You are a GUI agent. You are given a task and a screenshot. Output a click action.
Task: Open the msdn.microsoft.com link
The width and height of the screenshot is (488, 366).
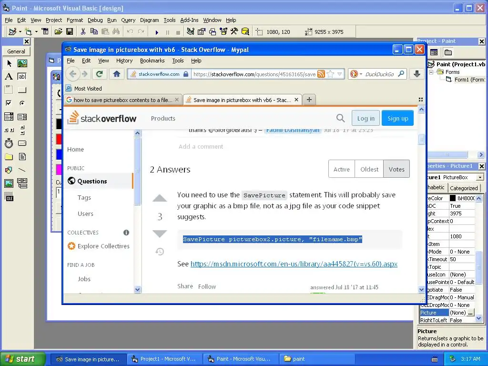294,264
